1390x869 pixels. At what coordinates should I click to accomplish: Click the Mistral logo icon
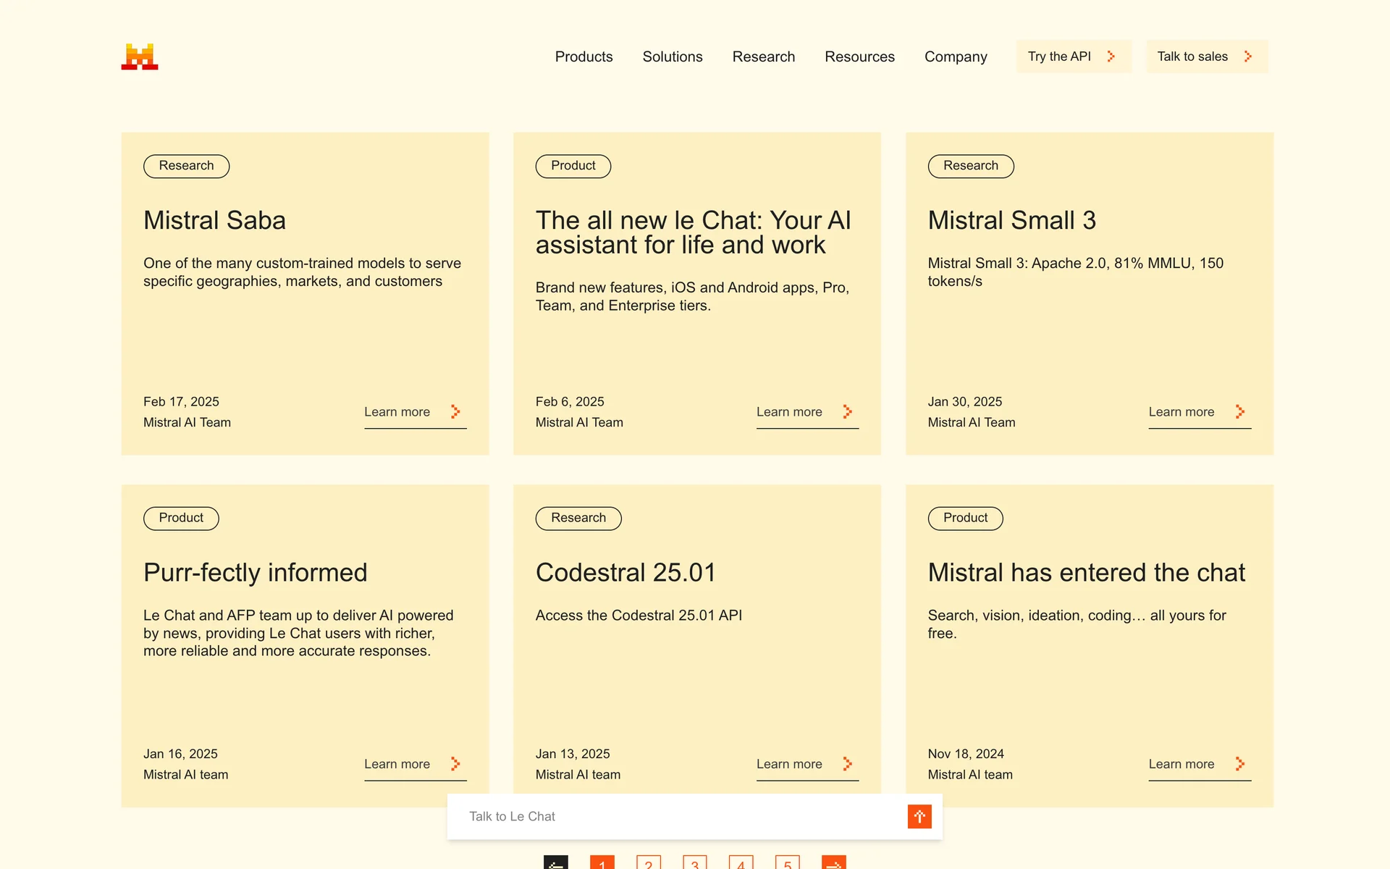(x=139, y=56)
